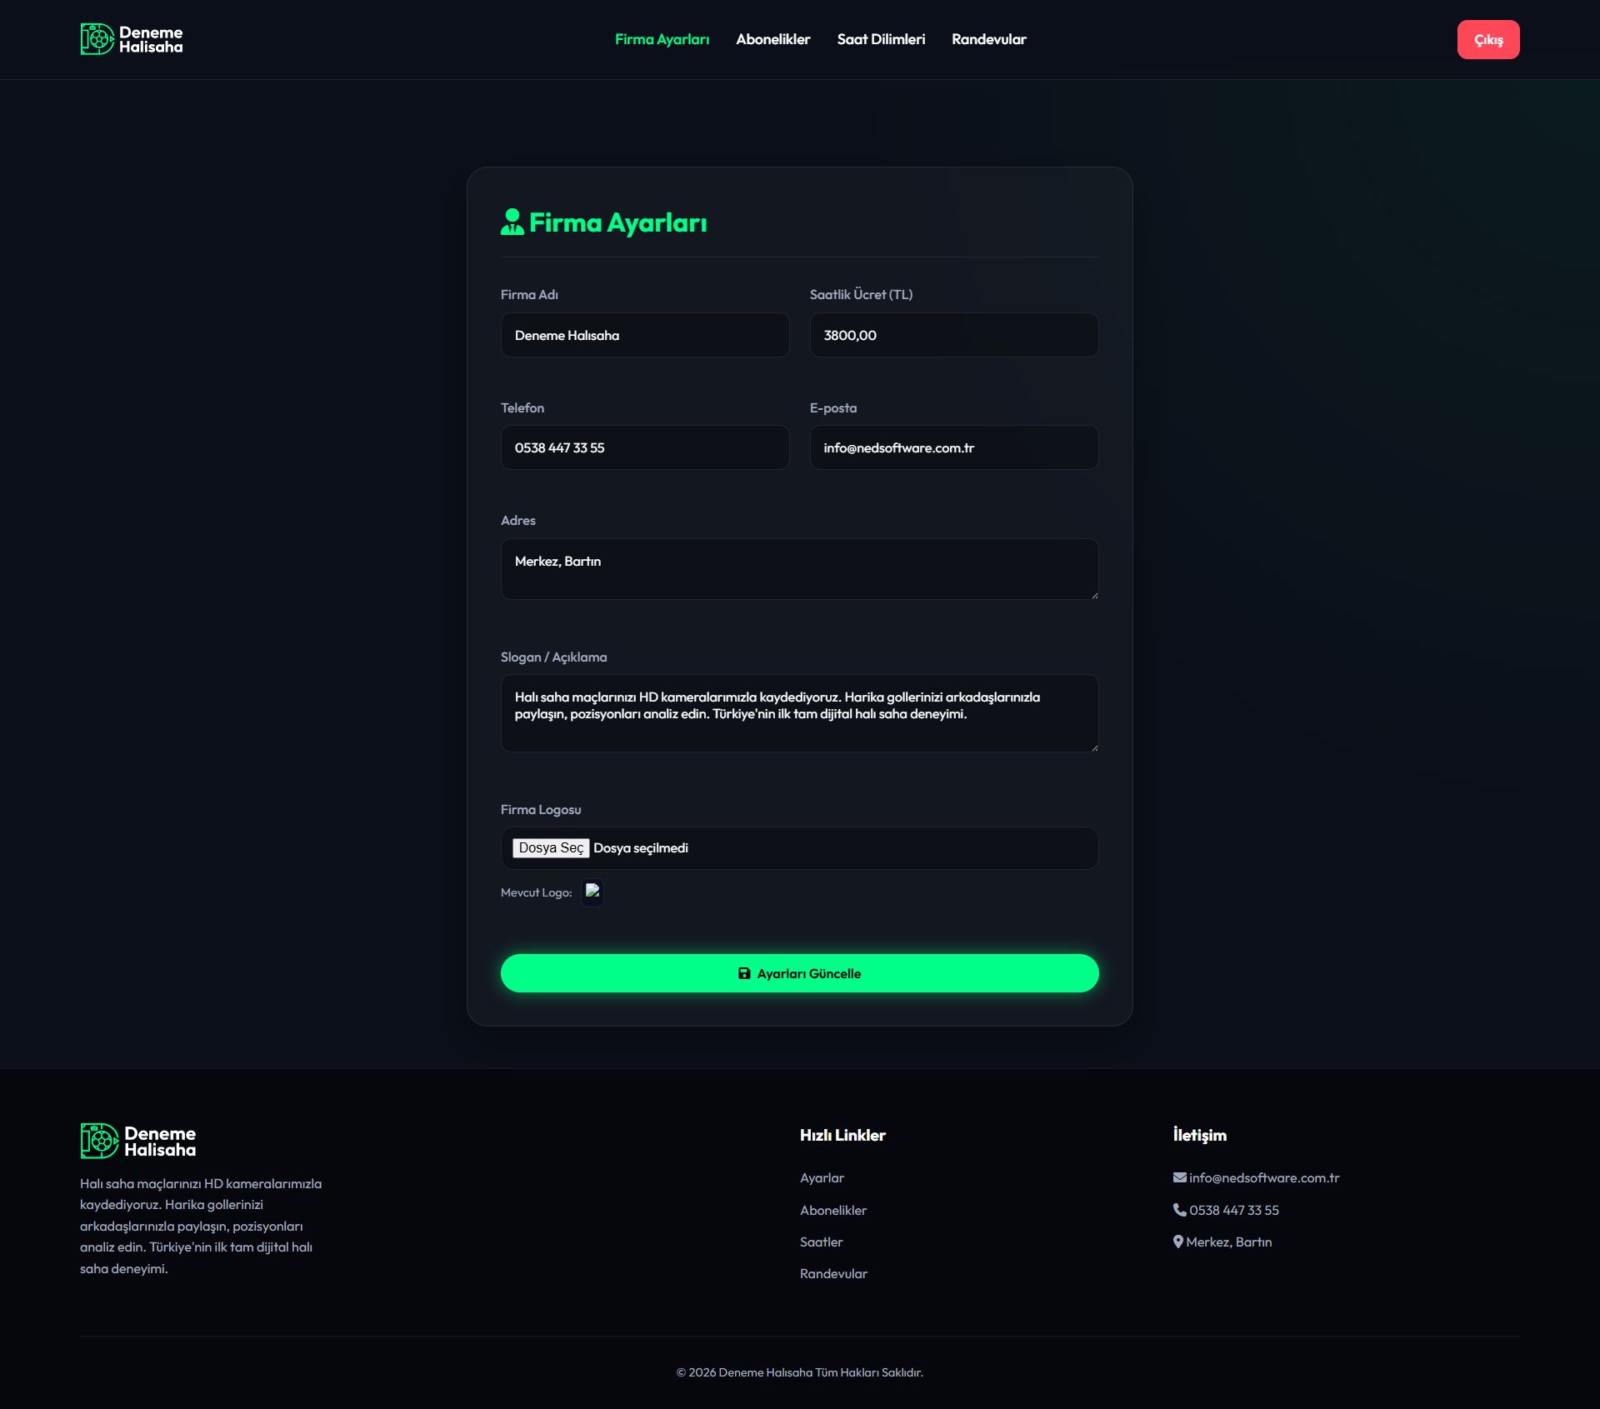This screenshot has height=1409, width=1600.
Task: Click the envelope icon in footer İletişim
Action: 1179,1177
